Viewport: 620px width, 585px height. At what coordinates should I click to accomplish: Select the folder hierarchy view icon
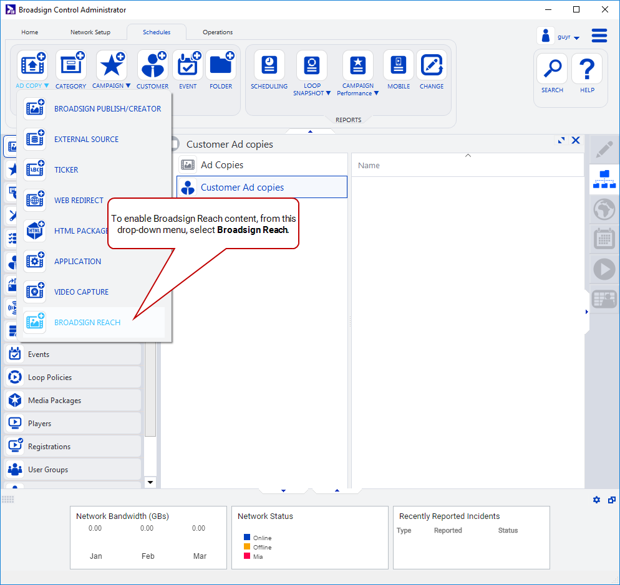(x=604, y=179)
